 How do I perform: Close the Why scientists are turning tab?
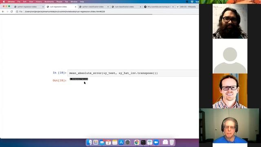tap(173, 7)
